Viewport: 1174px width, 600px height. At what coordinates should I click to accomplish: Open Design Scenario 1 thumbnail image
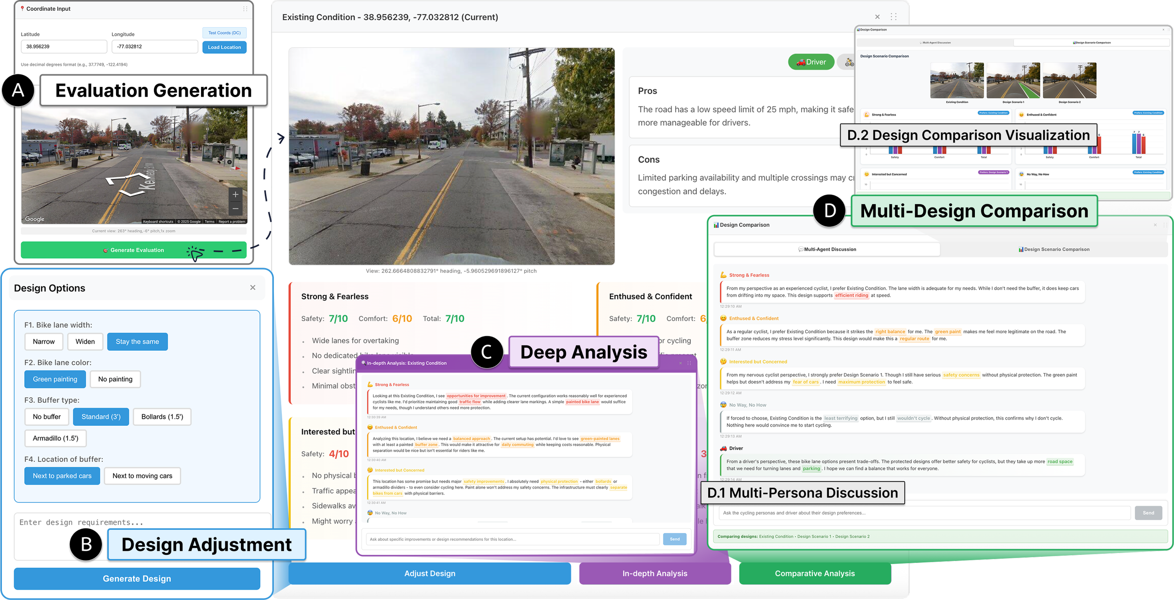pos(1013,80)
